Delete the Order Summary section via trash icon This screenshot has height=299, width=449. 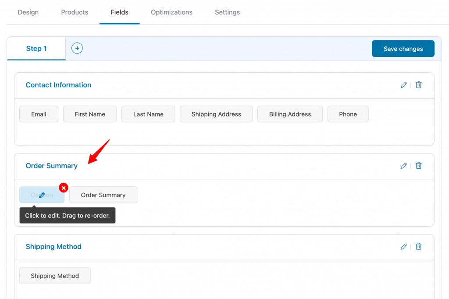tap(419, 166)
